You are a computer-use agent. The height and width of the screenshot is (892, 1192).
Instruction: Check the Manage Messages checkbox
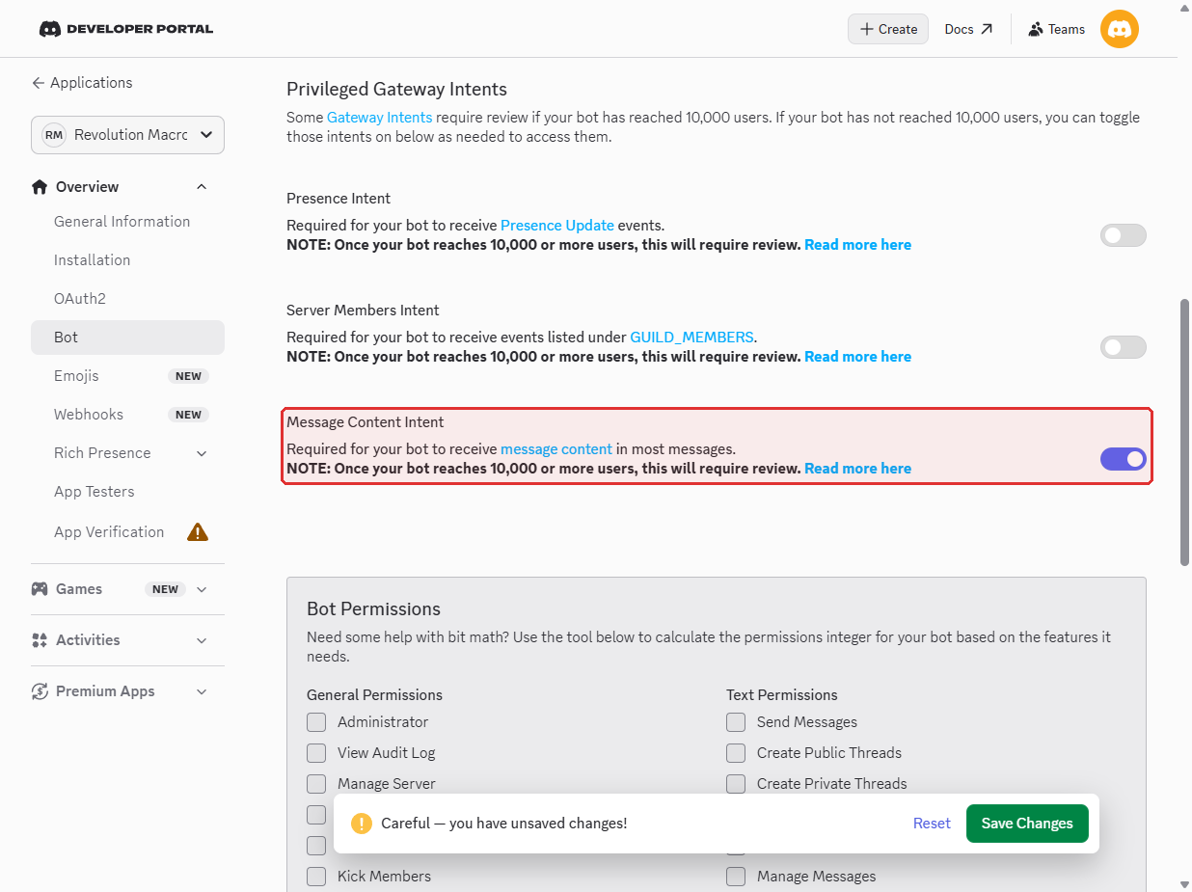coord(736,877)
